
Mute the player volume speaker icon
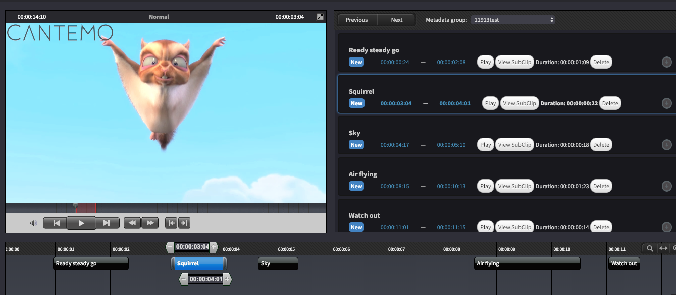pyautogui.click(x=33, y=223)
